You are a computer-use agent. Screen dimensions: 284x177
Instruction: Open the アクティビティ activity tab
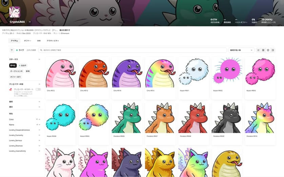(53, 41)
